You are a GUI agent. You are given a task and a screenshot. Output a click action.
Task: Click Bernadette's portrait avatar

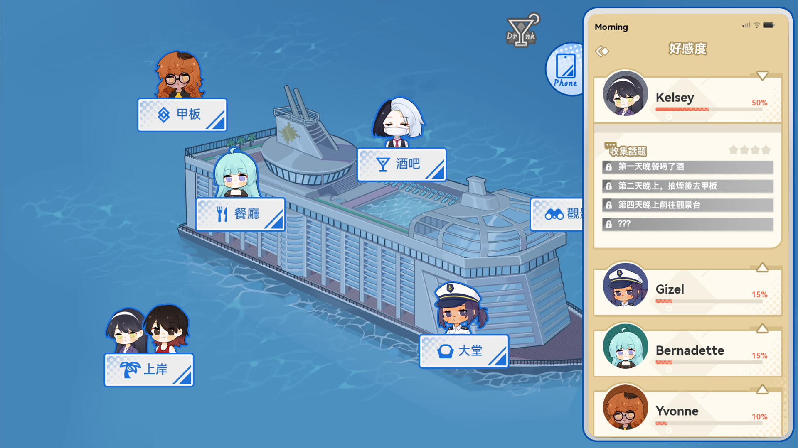[625, 346]
